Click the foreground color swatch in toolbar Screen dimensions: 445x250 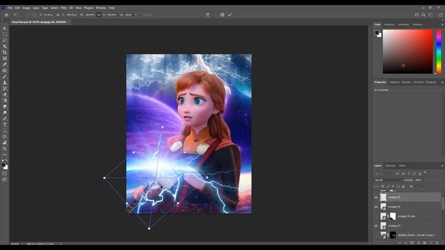click(x=3, y=165)
